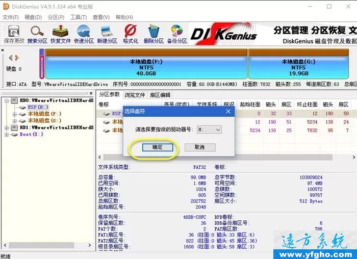Switch to the 浏览文件 tab

point(135,95)
